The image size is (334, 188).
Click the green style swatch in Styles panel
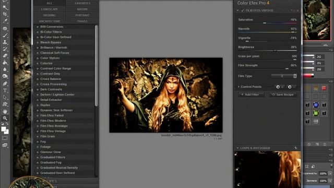point(316,113)
